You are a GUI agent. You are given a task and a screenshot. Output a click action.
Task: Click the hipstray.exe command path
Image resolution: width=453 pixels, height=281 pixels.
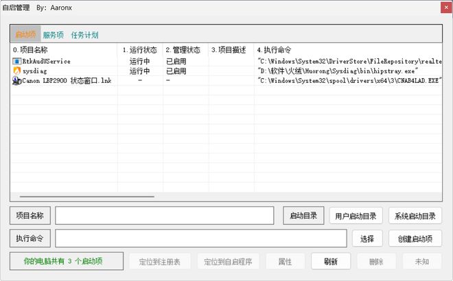pos(338,71)
